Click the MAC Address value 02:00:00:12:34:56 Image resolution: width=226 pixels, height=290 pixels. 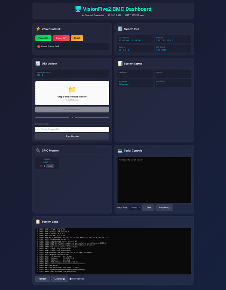(x=129, y=40)
